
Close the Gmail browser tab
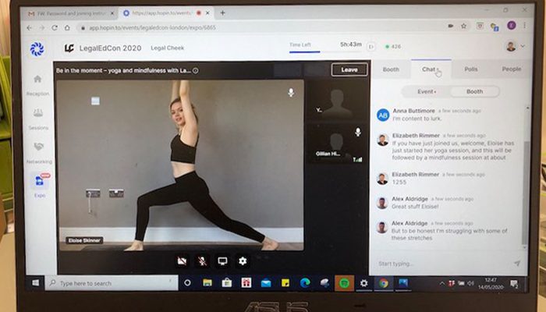click(x=112, y=13)
